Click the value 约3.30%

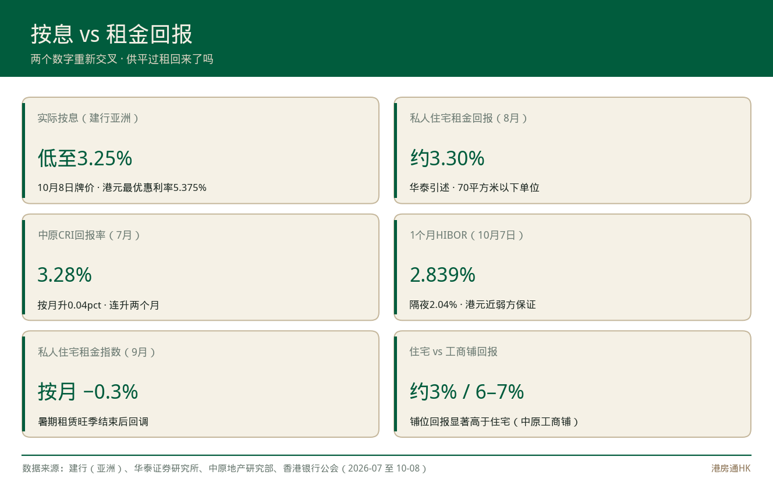tap(447, 158)
